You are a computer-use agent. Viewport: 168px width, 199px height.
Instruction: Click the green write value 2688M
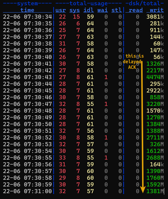(x=155, y=158)
